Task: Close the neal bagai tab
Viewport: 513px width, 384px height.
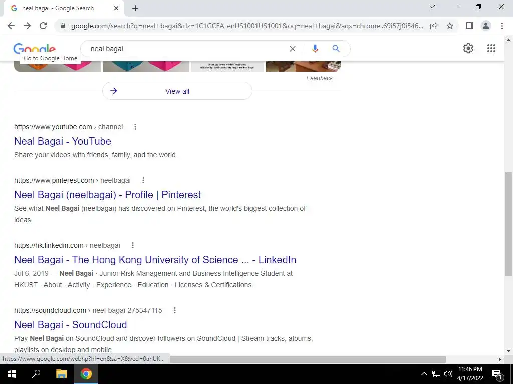Action: (116, 8)
